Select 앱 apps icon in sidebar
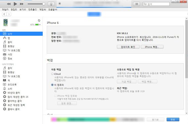The image size is (188, 124). [5, 38]
